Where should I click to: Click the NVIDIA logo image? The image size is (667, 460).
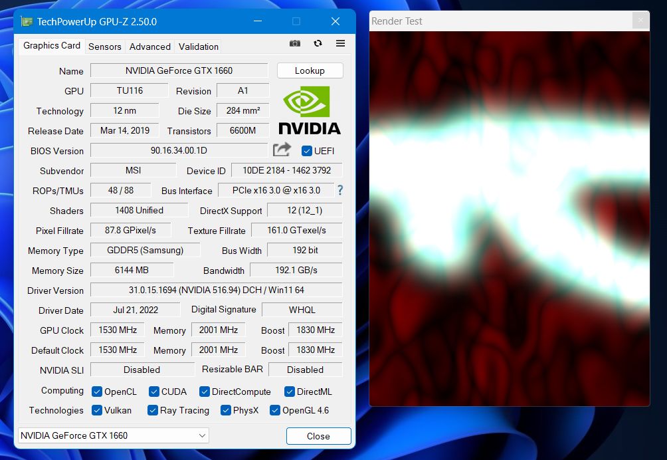click(x=310, y=110)
